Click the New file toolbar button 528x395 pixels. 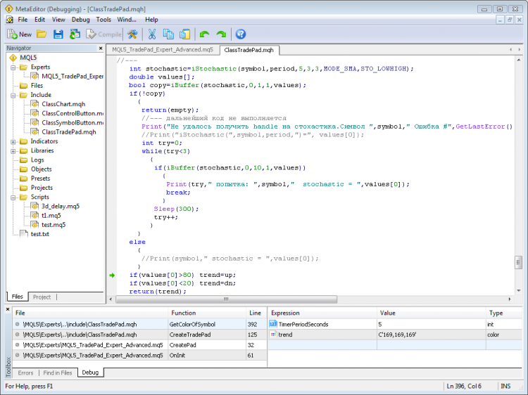[20, 34]
